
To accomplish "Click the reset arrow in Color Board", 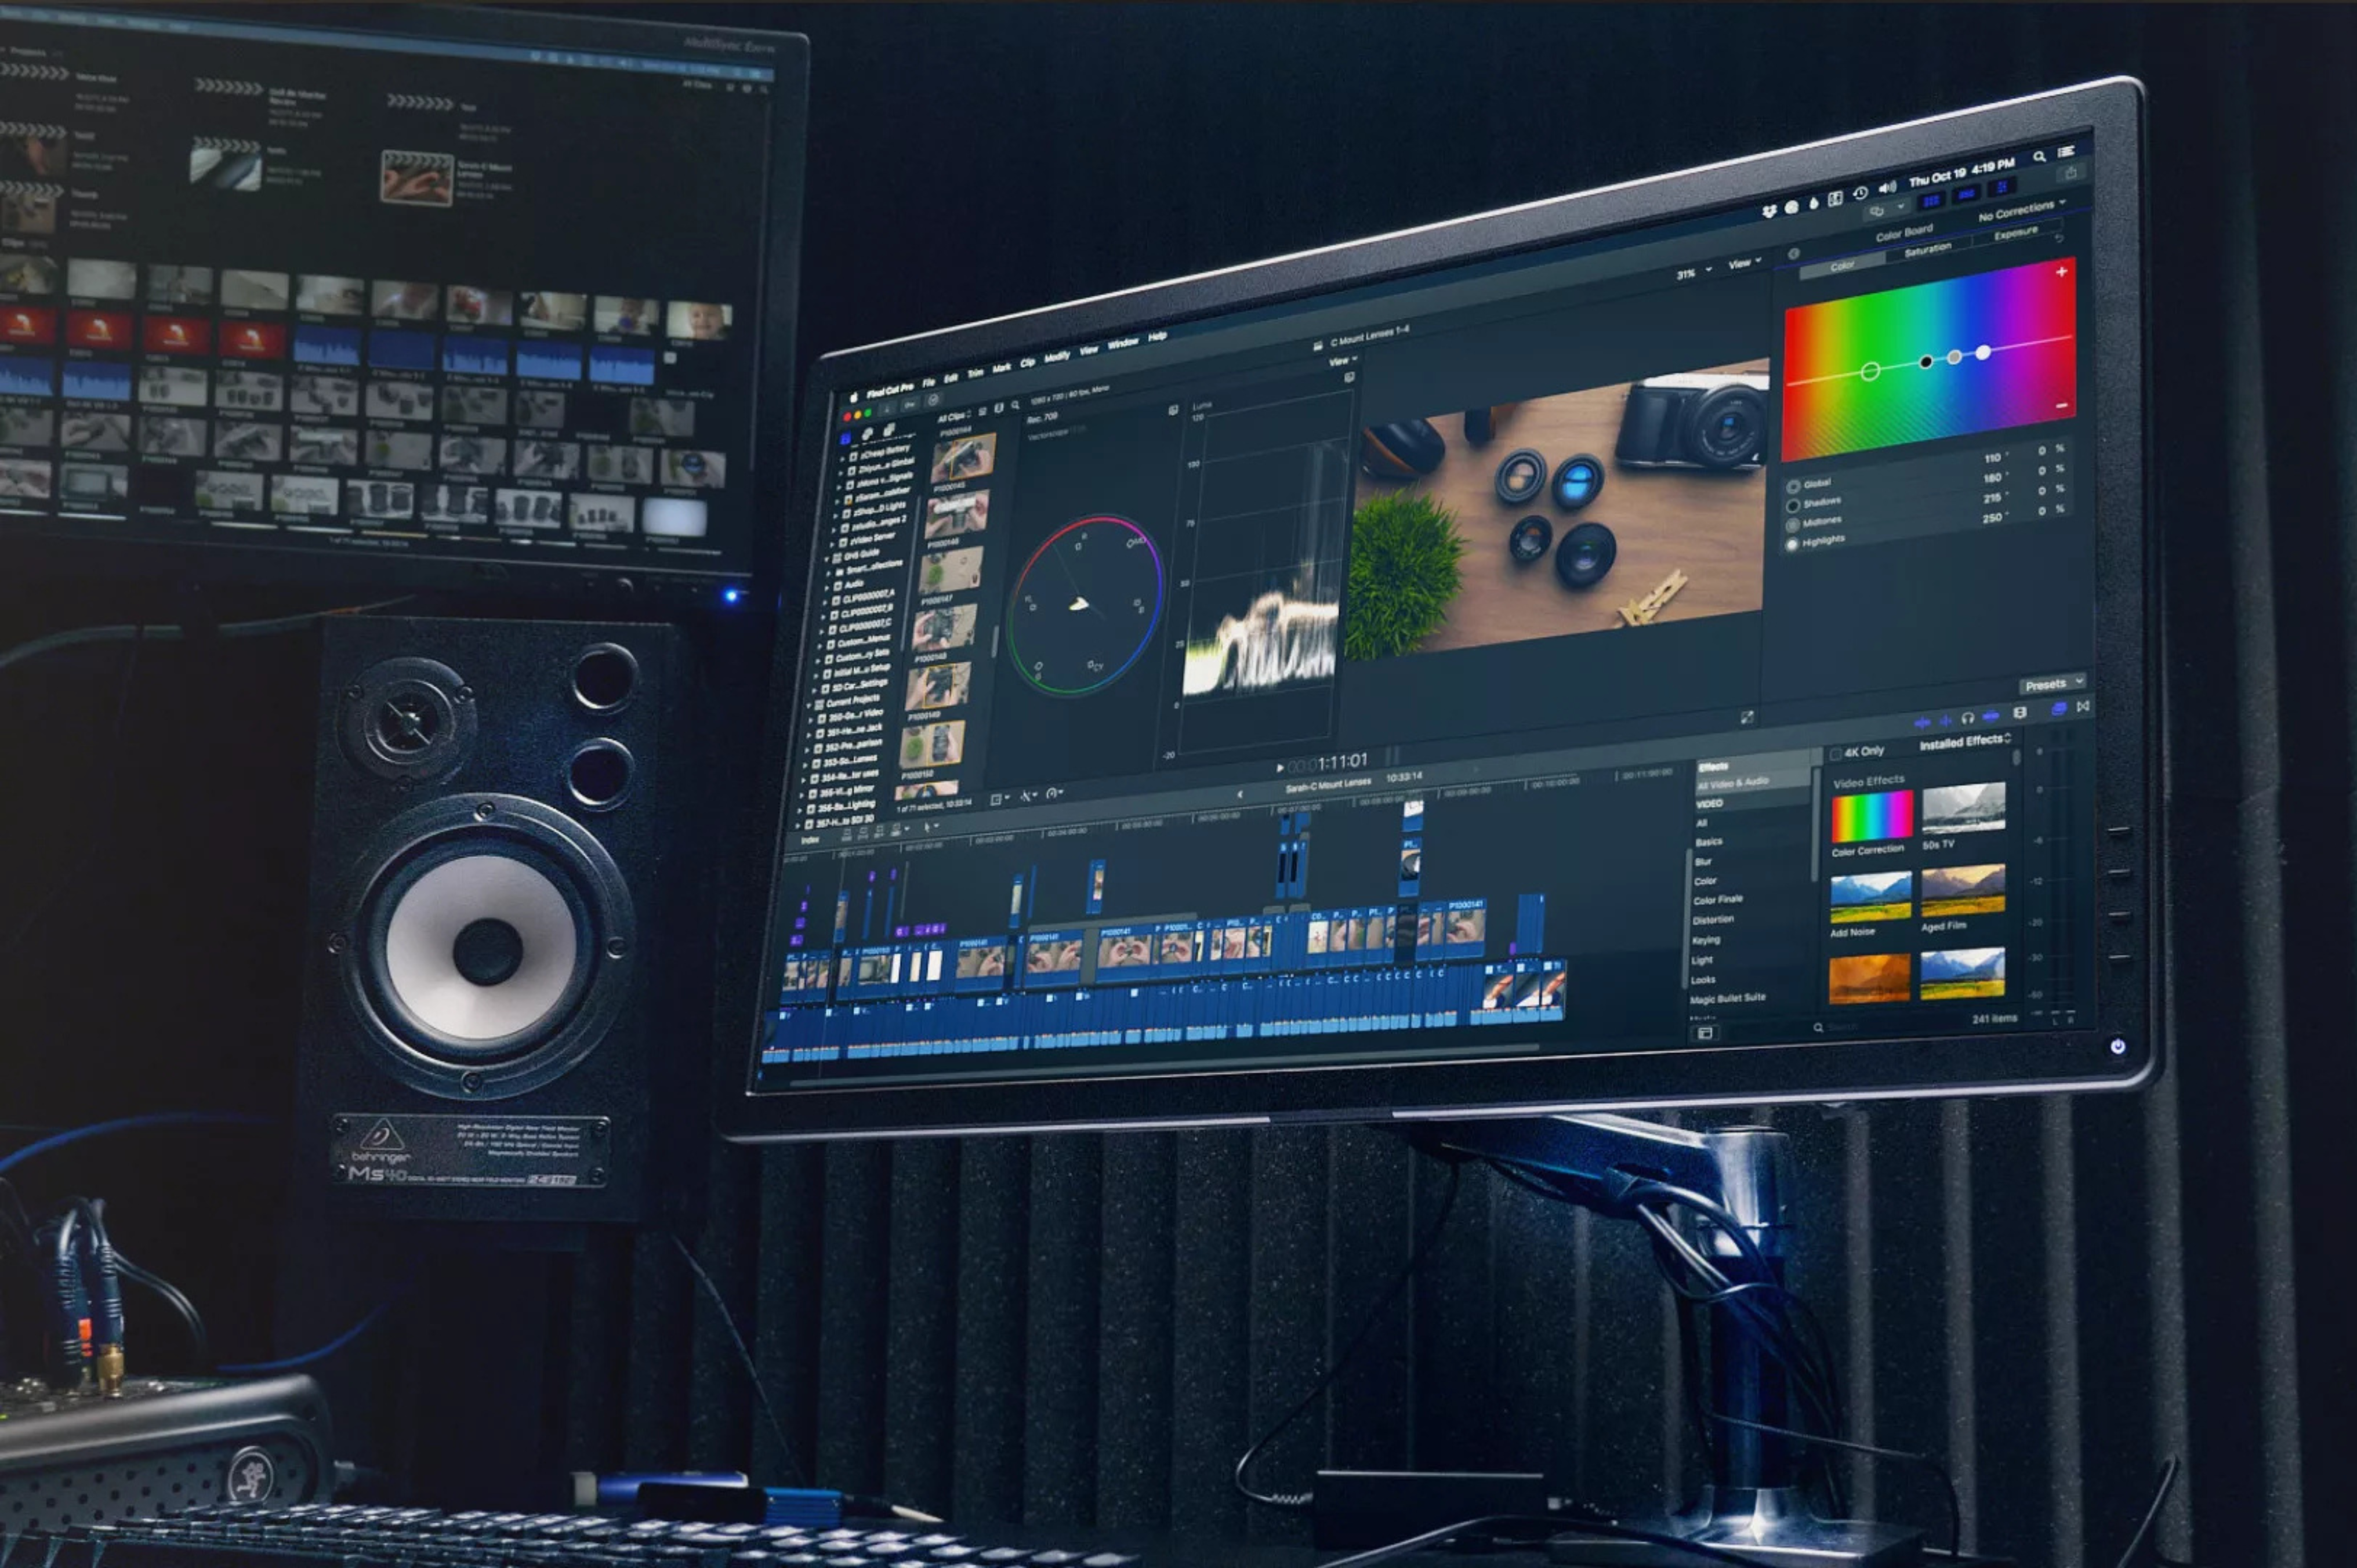I will [2059, 239].
